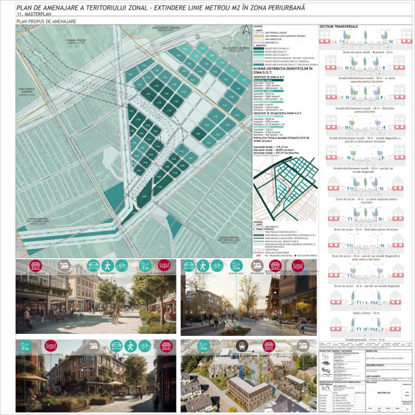Click the 'SCHEMĂ DISTRIBUȚIA DENSITĂȚILOR ÎN ZONA D.O.T.' heading
Image resolution: width=415 pixels, height=415 pixels.
[x=283, y=70]
